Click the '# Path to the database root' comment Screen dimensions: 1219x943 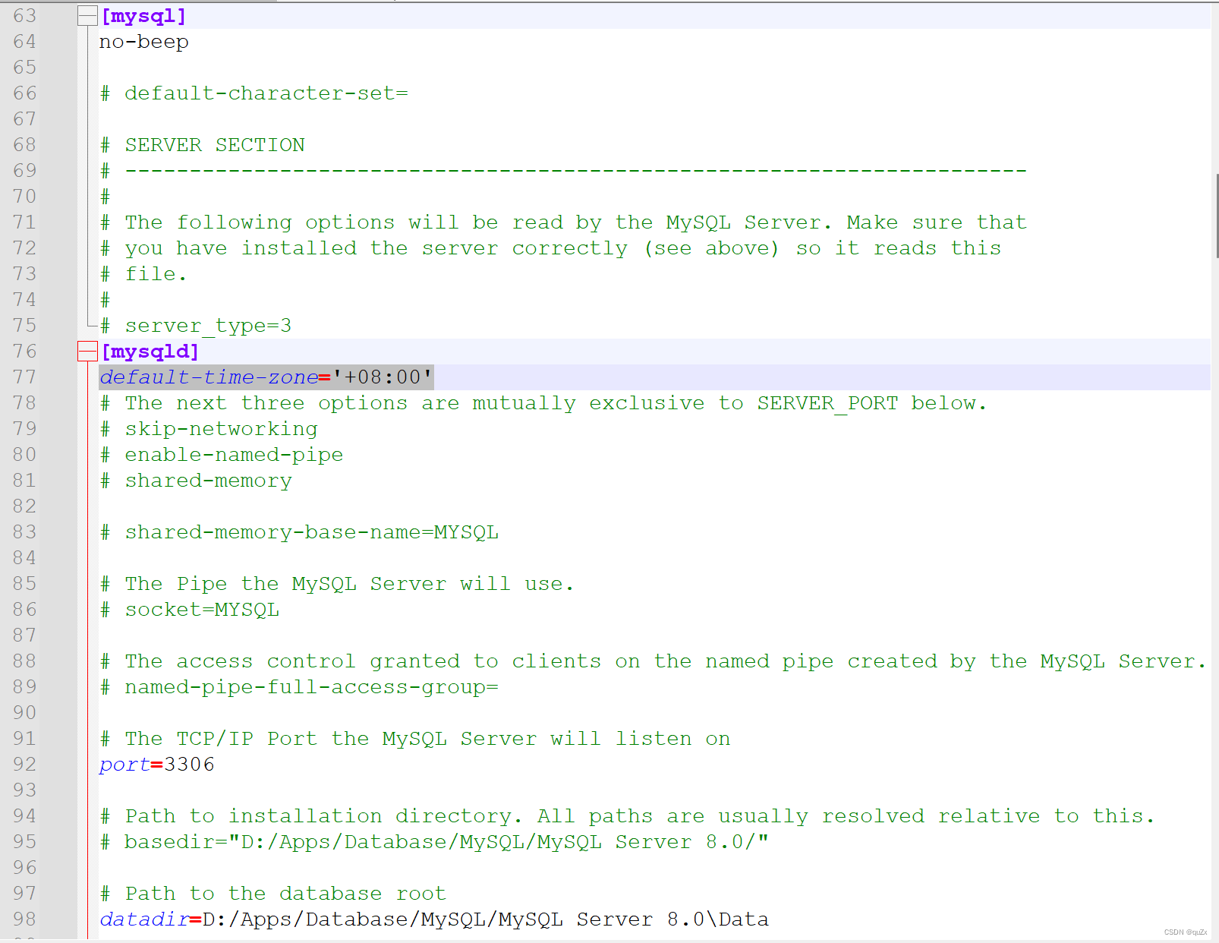pyautogui.click(x=273, y=894)
